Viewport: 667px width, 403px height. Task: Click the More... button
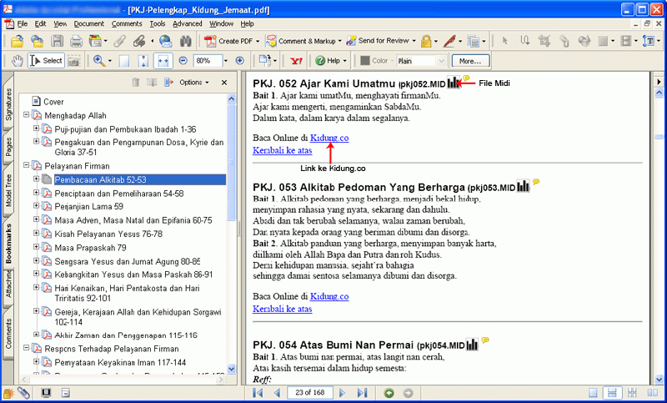tap(470, 61)
